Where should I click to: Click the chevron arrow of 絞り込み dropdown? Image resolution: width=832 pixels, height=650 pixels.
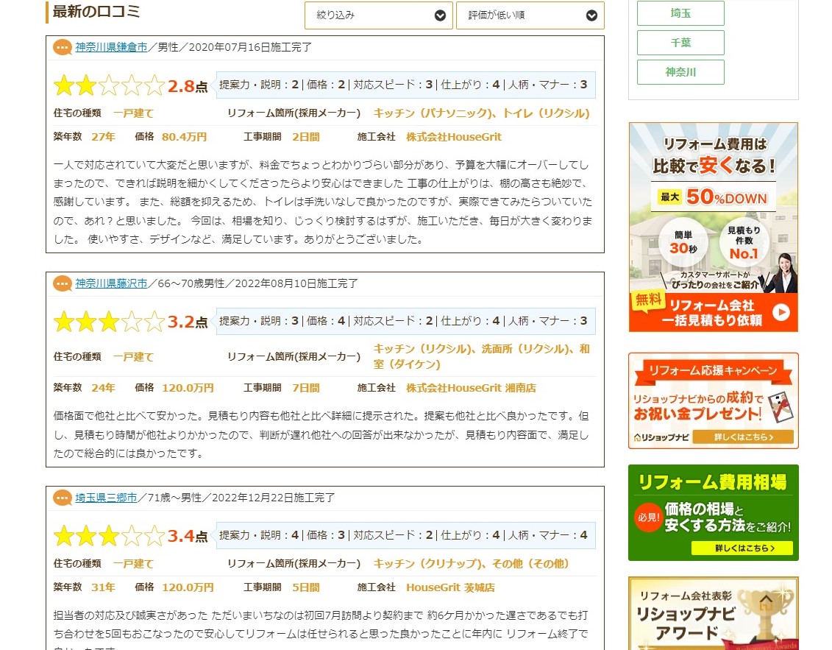(x=440, y=15)
